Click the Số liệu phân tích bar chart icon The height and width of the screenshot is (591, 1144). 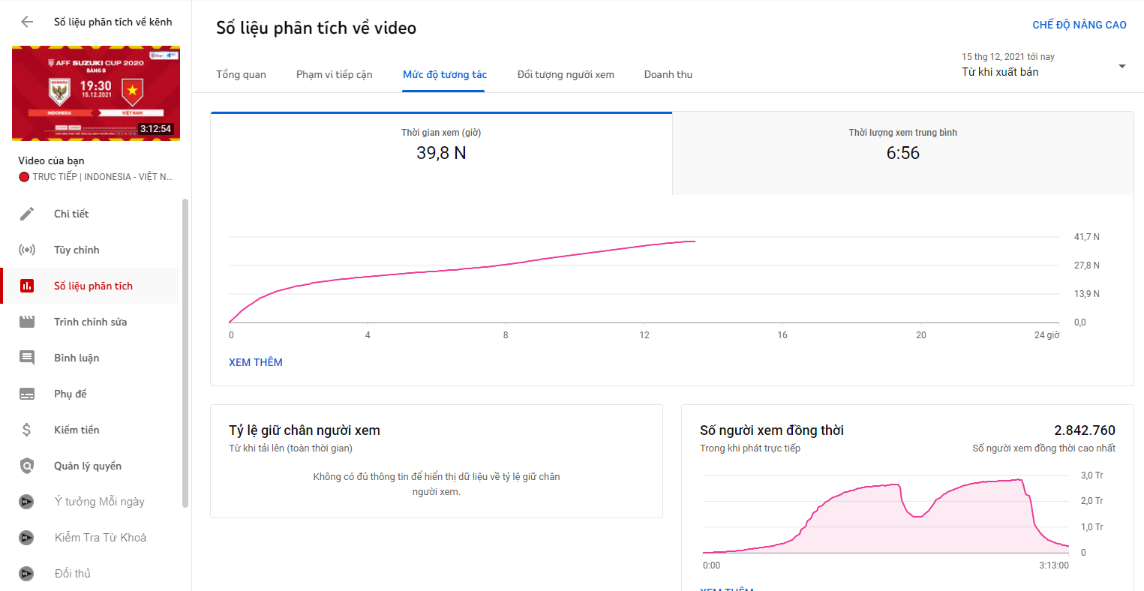point(28,286)
